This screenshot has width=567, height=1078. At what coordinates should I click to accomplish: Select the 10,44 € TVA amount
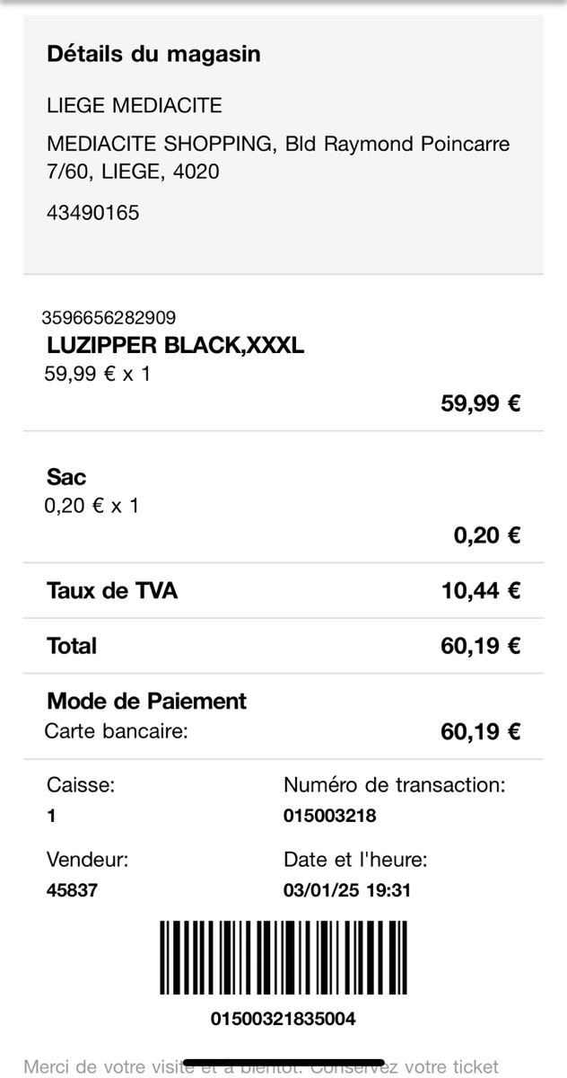(x=481, y=591)
